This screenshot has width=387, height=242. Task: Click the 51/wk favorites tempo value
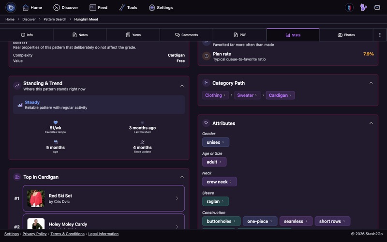[x=55, y=128]
